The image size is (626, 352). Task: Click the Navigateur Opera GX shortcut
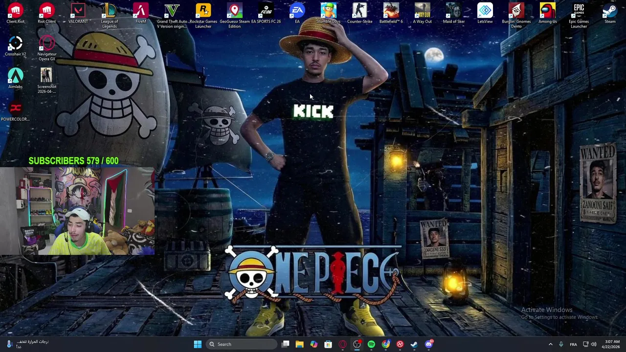click(46, 48)
